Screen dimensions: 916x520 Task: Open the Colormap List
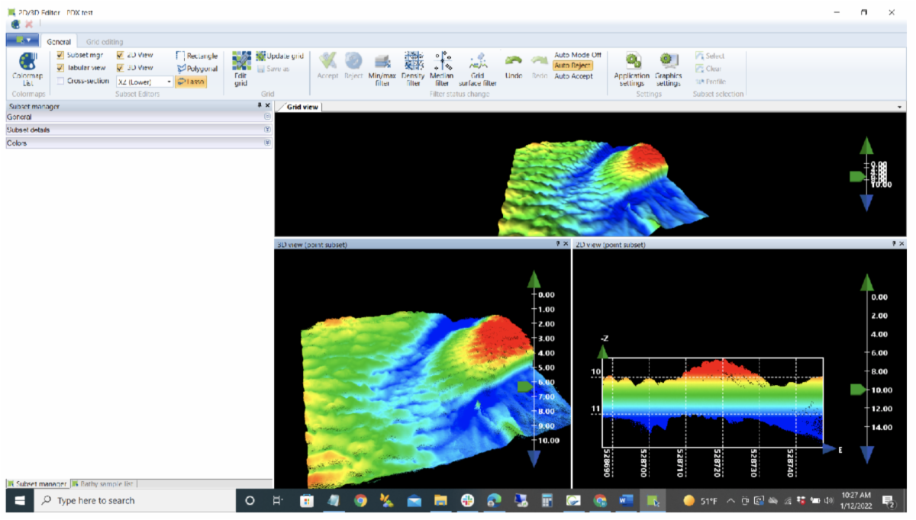(x=27, y=67)
